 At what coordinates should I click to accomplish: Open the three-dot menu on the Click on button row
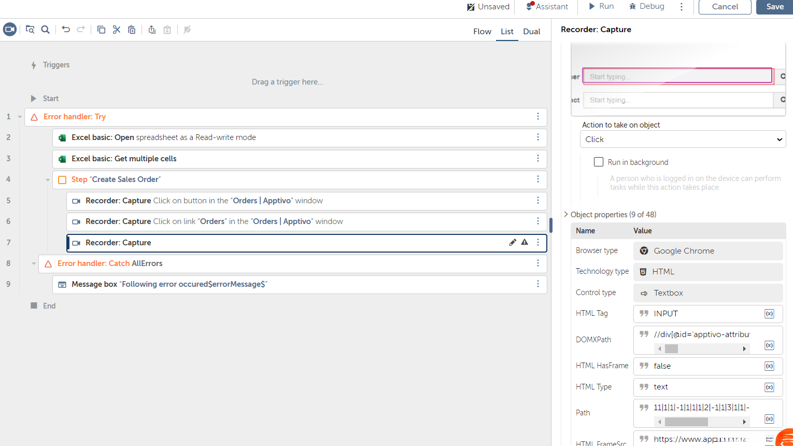click(538, 201)
